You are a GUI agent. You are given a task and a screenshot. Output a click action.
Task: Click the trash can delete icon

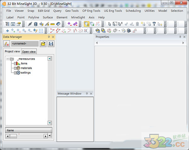[x=137, y=24]
